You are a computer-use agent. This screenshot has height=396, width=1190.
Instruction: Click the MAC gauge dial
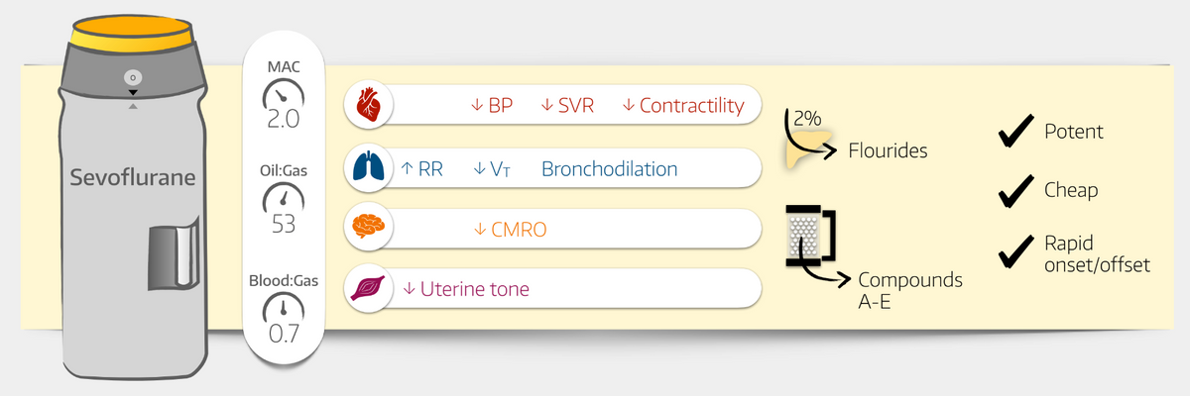[284, 96]
